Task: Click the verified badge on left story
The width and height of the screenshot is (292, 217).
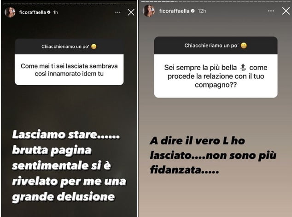Action: coord(49,12)
